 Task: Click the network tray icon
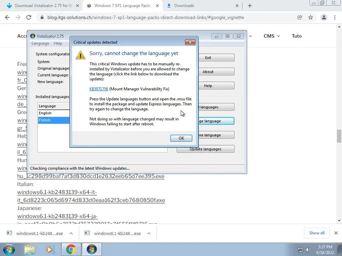[300, 250]
